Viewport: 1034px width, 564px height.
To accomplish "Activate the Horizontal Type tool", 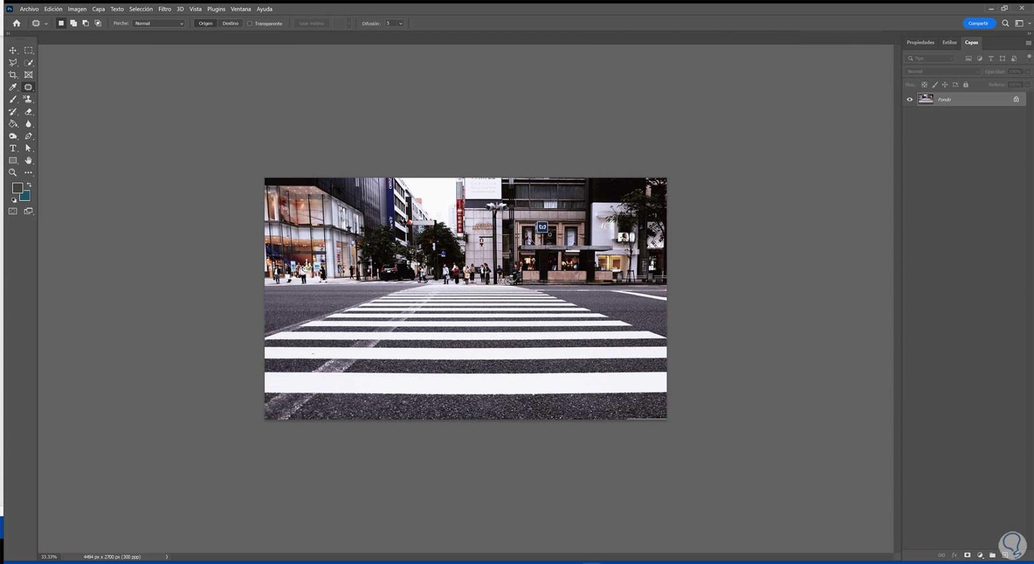I will point(13,149).
